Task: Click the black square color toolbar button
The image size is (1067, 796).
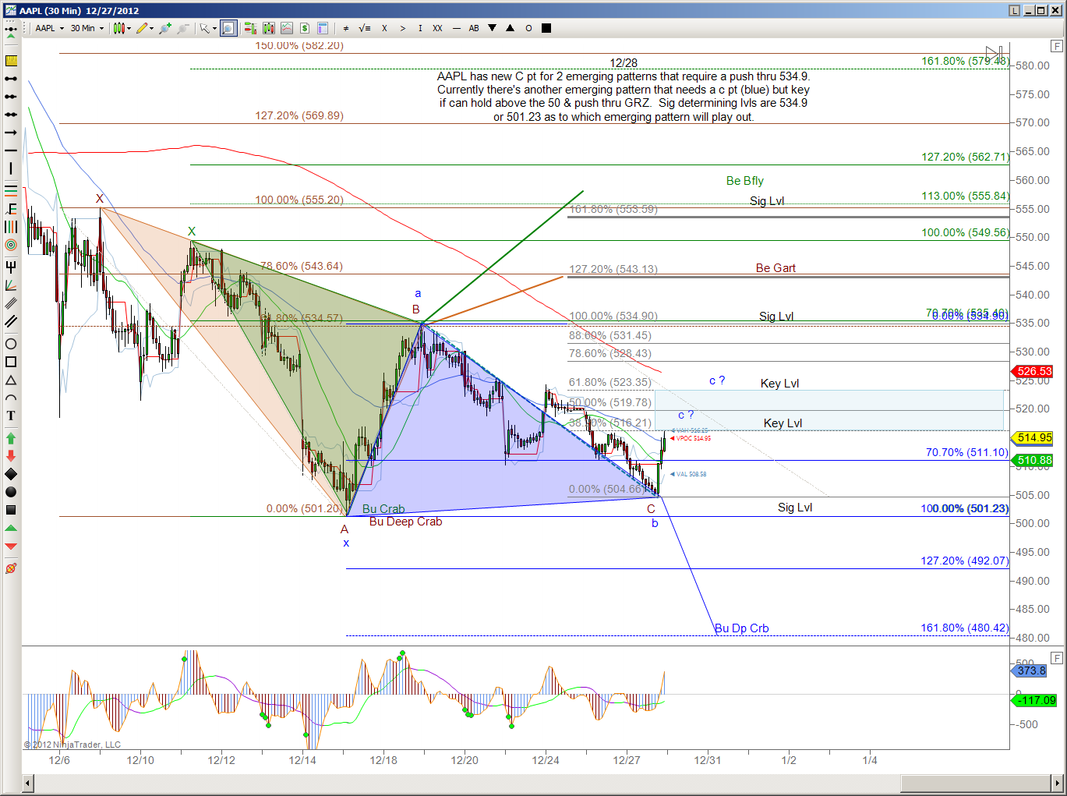Action: (x=546, y=28)
